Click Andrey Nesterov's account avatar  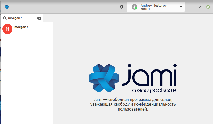(x=134, y=7)
